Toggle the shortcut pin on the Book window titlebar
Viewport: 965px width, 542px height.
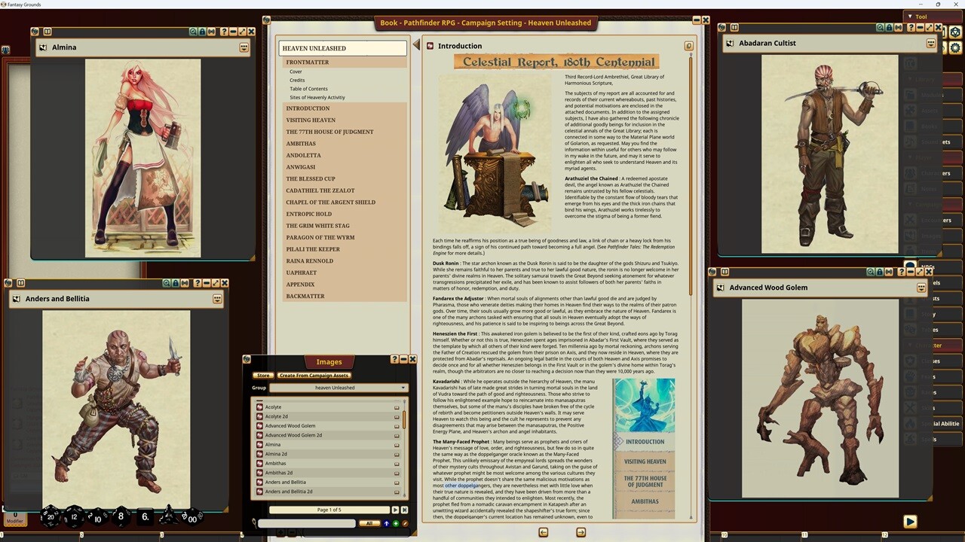265,20
